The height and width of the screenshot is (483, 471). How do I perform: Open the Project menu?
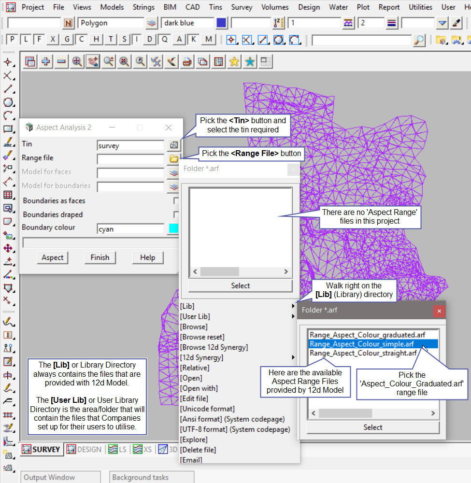pos(33,7)
